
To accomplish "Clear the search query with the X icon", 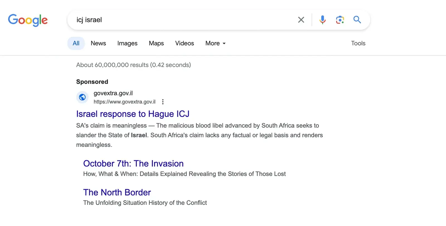I will coord(301,20).
